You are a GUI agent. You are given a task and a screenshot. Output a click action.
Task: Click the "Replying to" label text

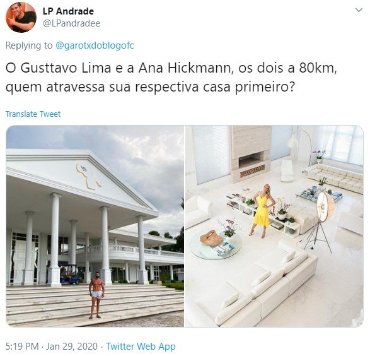point(29,45)
